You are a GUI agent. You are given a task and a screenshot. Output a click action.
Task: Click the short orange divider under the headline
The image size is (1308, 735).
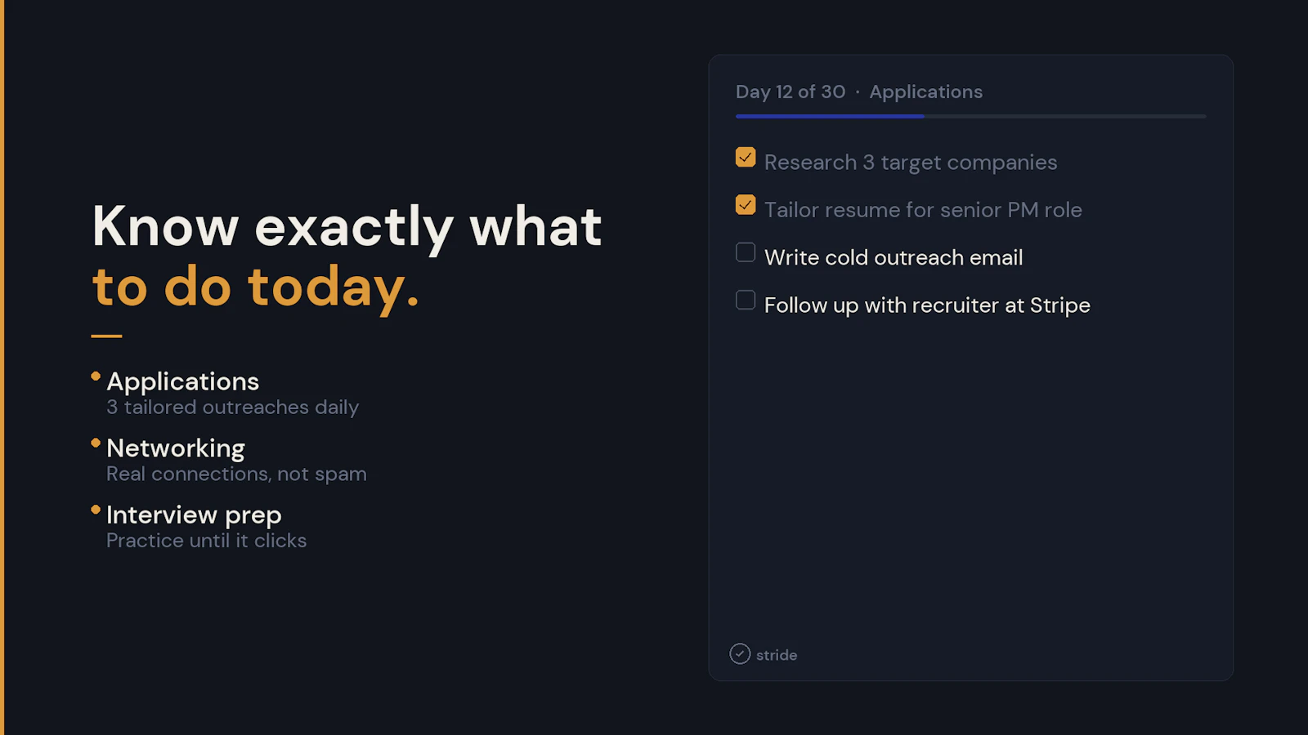106,336
